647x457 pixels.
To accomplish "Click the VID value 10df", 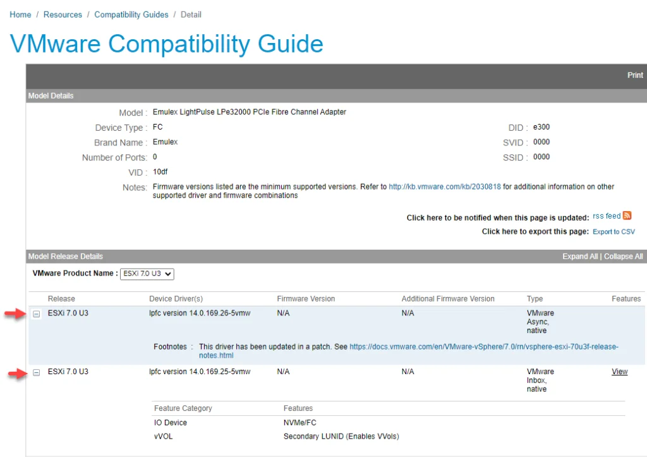I will (x=160, y=172).
